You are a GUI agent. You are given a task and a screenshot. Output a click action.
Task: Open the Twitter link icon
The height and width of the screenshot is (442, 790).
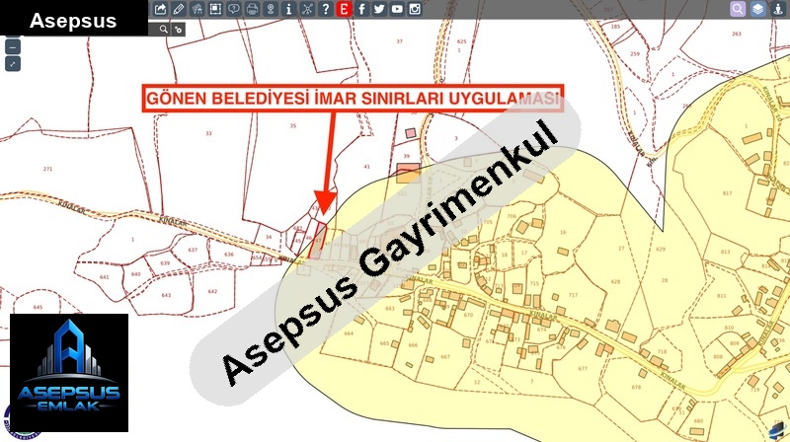coord(379,9)
